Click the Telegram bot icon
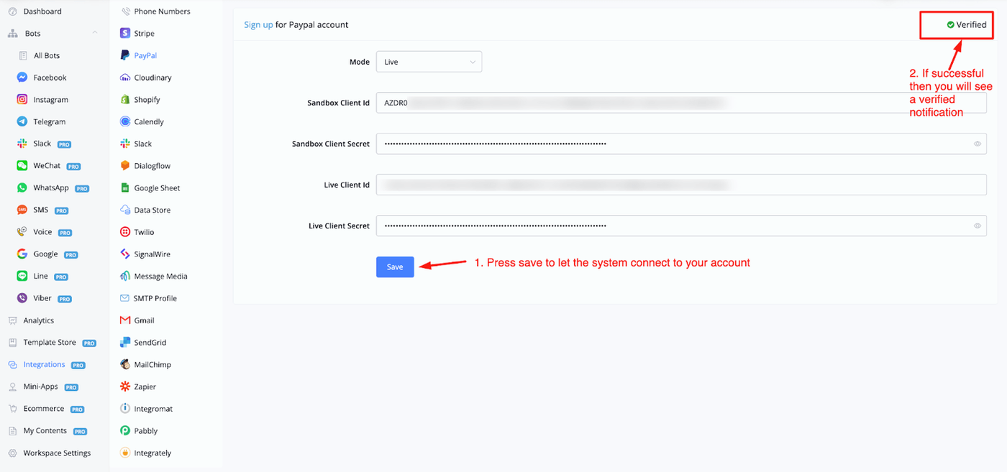This screenshot has height=472, width=1007. tap(22, 122)
